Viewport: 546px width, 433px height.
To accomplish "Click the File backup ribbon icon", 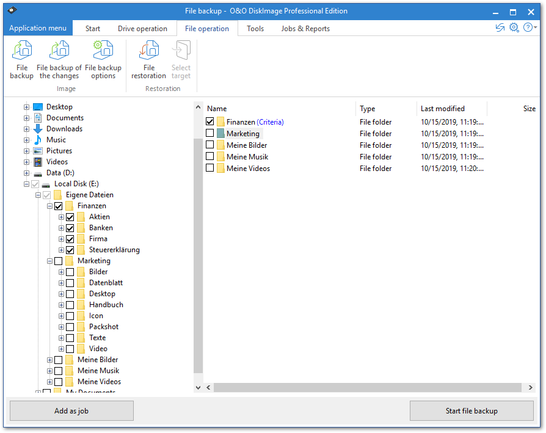I will pyautogui.click(x=22, y=50).
